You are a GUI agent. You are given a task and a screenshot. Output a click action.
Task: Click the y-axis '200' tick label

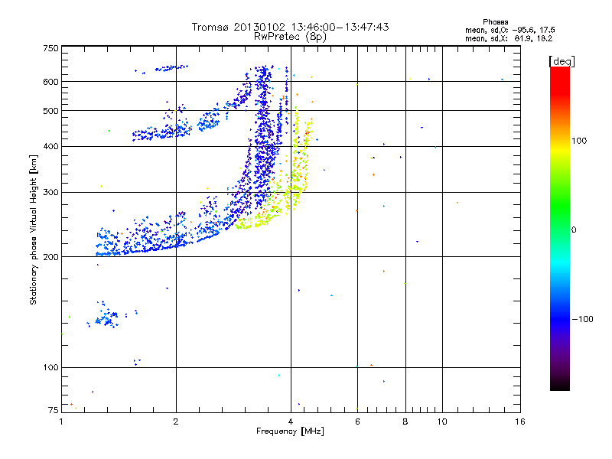[50, 257]
